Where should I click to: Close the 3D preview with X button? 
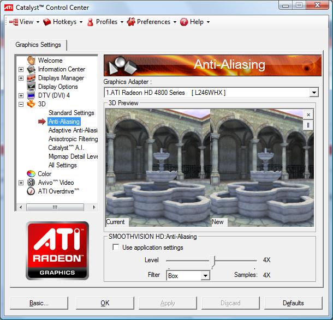click(x=308, y=114)
